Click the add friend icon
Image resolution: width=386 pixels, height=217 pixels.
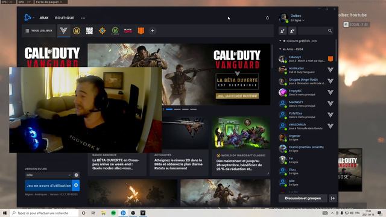point(283,31)
